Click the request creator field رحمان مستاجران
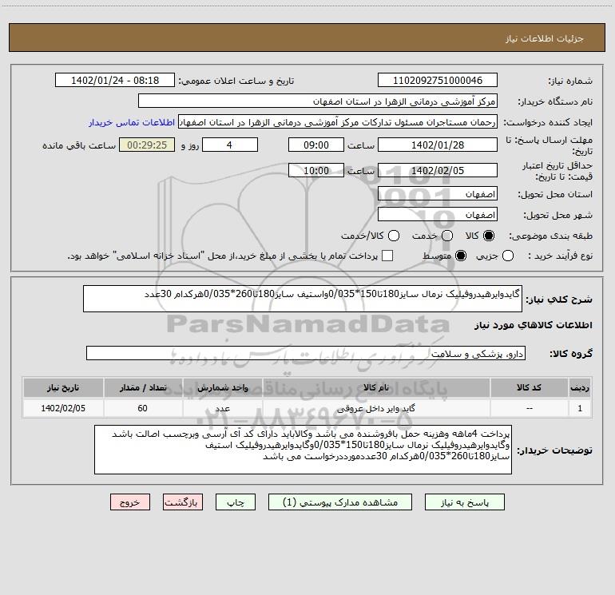 338,121
